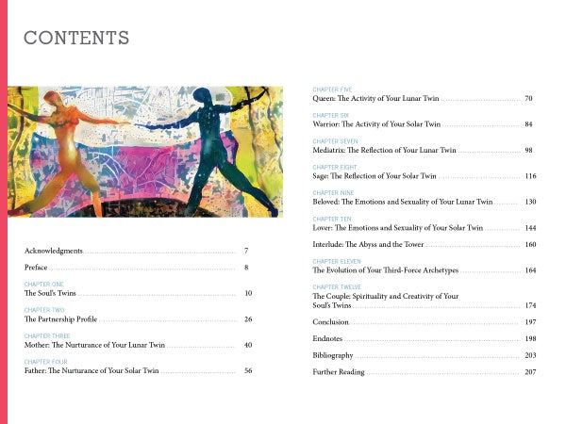Open the Endnotes entry

(x=328, y=338)
